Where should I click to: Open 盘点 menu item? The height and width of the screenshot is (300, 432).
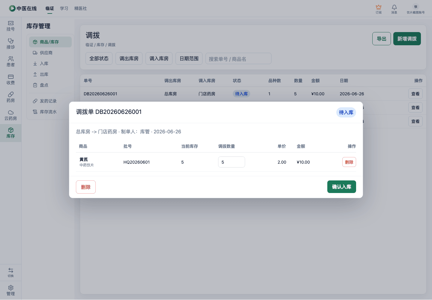pos(50,85)
